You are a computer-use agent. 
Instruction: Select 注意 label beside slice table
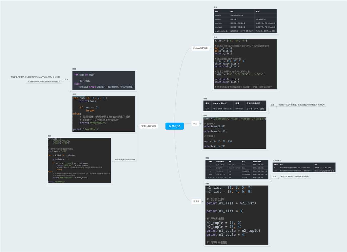click(x=272, y=105)
